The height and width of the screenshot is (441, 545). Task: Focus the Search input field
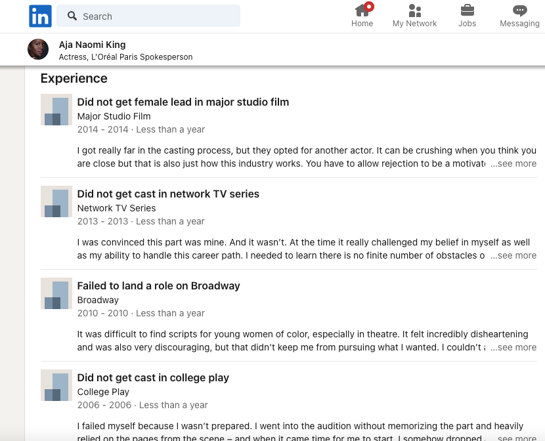pyautogui.click(x=158, y=16)
